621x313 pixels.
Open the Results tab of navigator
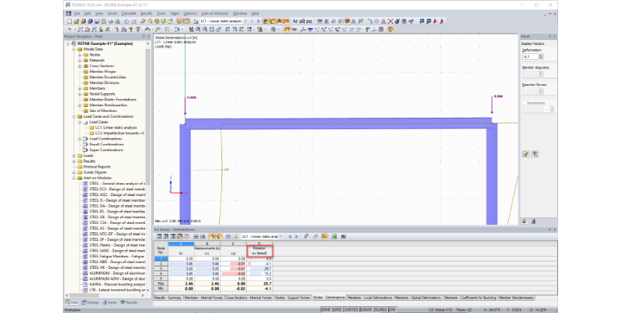129,302
